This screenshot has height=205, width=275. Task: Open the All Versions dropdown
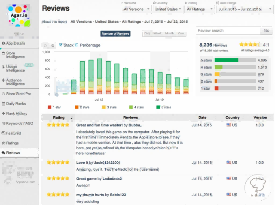point(137,9)
